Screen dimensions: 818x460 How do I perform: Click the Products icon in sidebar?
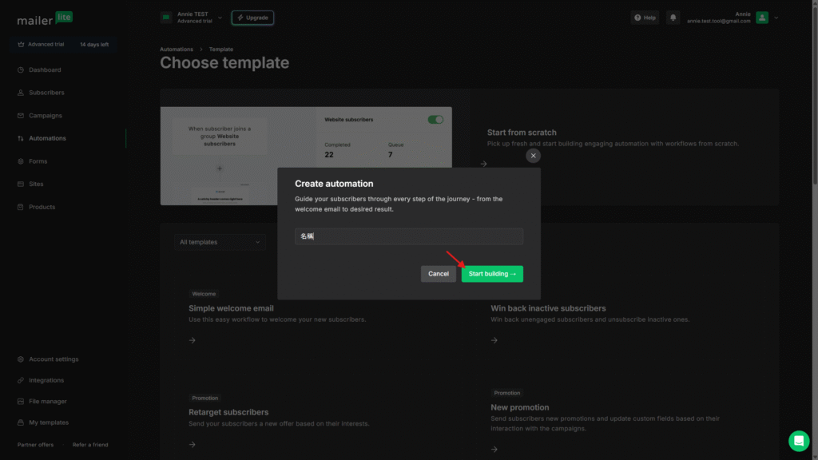tap(21, 207)
